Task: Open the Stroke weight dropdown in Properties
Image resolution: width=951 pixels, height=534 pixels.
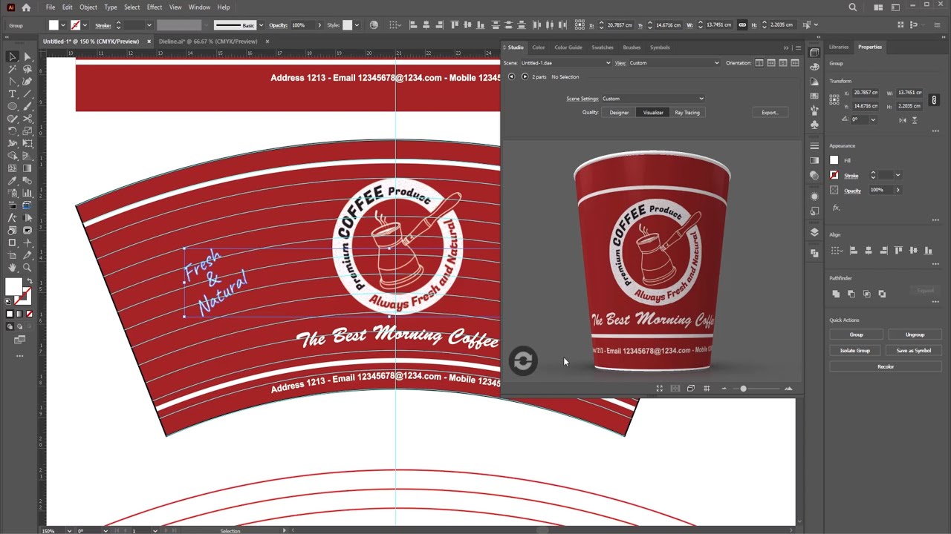Action: pyautogui.click(x=898, y=175)
